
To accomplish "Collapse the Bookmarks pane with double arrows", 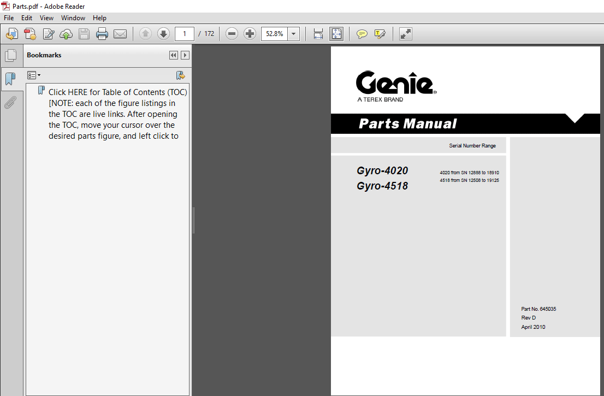I will [x=173, y=55].
